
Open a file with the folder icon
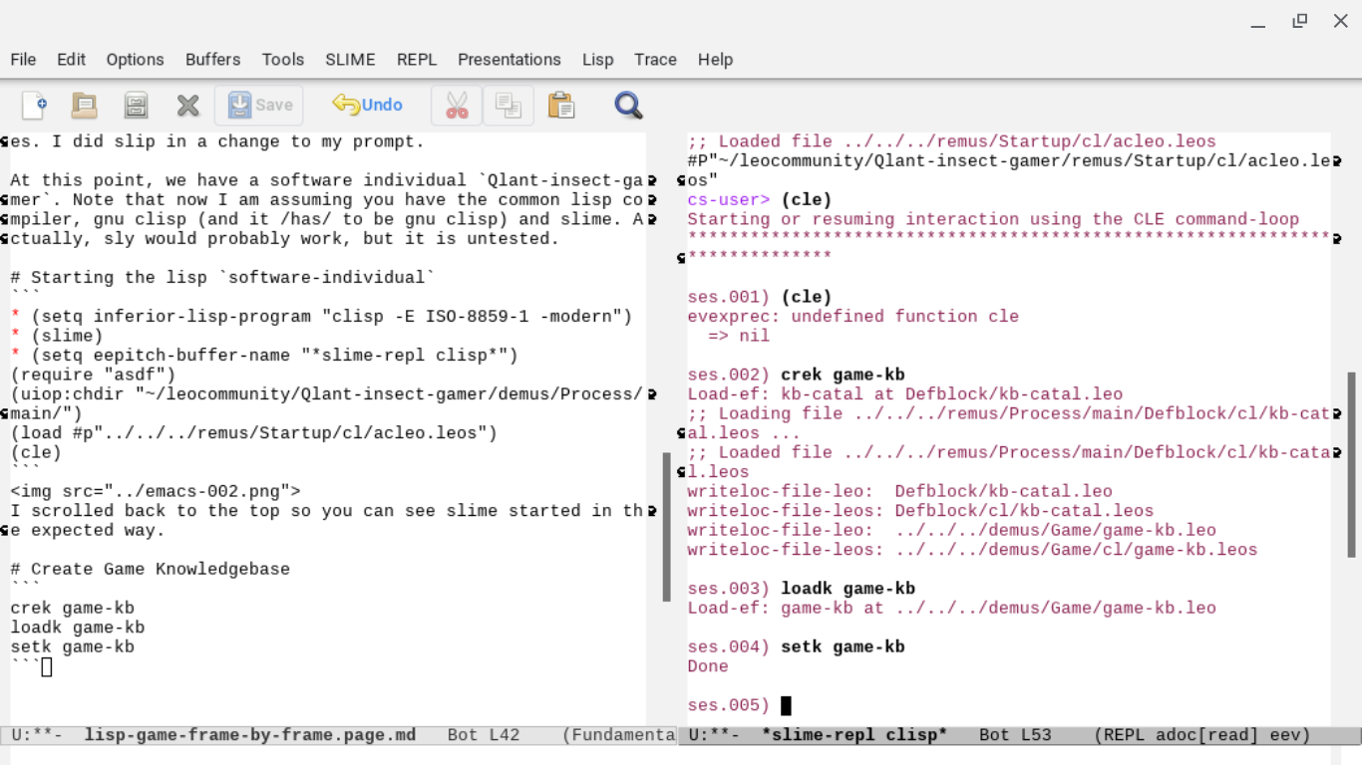click(x=85, y=105)
